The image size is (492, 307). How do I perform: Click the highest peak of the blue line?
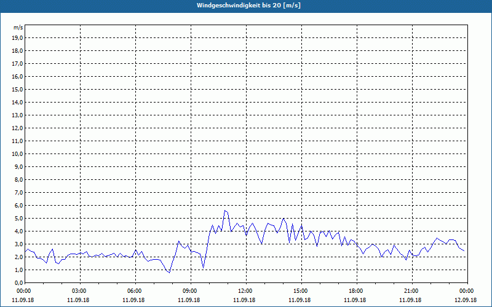224,211
